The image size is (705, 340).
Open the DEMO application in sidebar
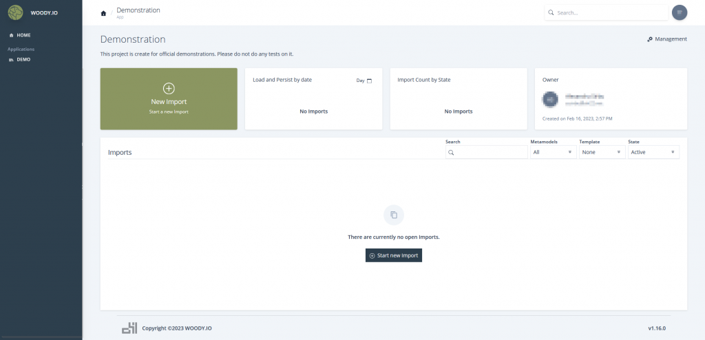[x=23, y=60]
